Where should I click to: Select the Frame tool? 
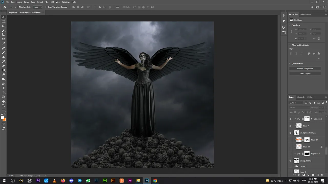pos(4,39)
